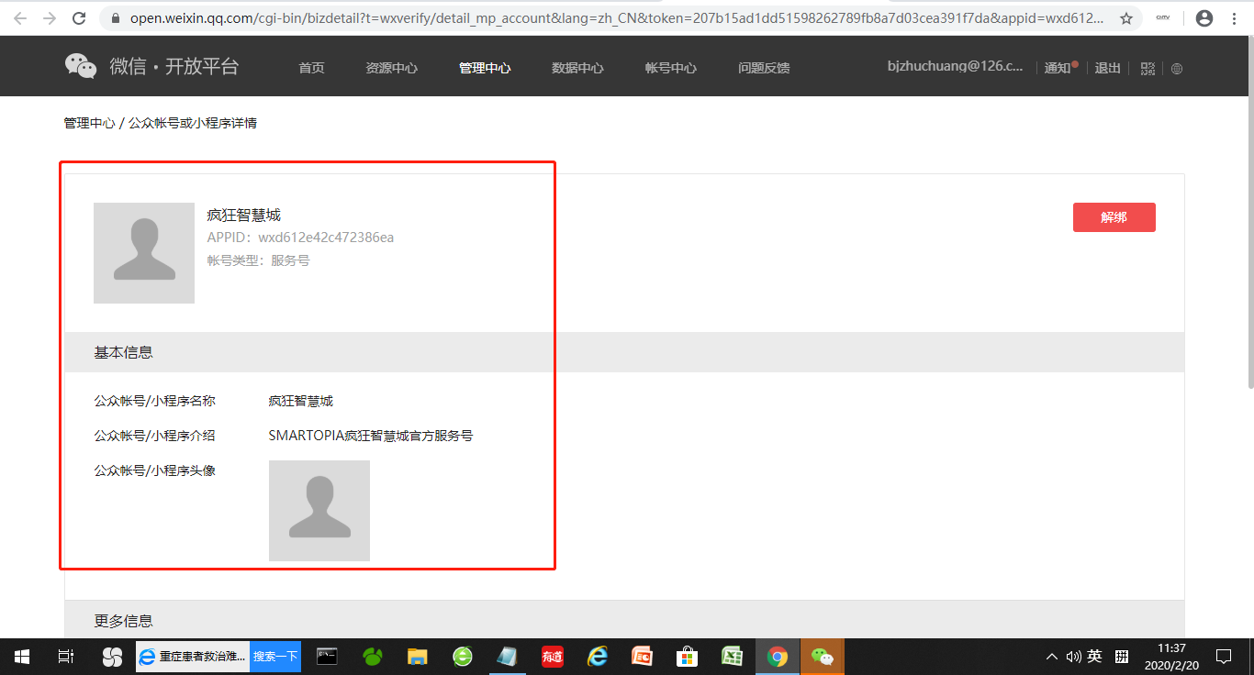
Task: Open 帐号中心 navigation item
Action: (671, 68)
